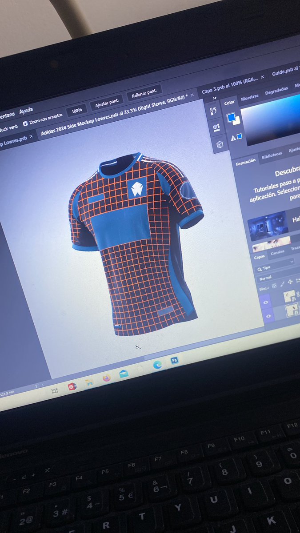Switch to the Degradados tab
Image resolution: width=300 pixels, height=533 pixels.
[x=276, y=91]
